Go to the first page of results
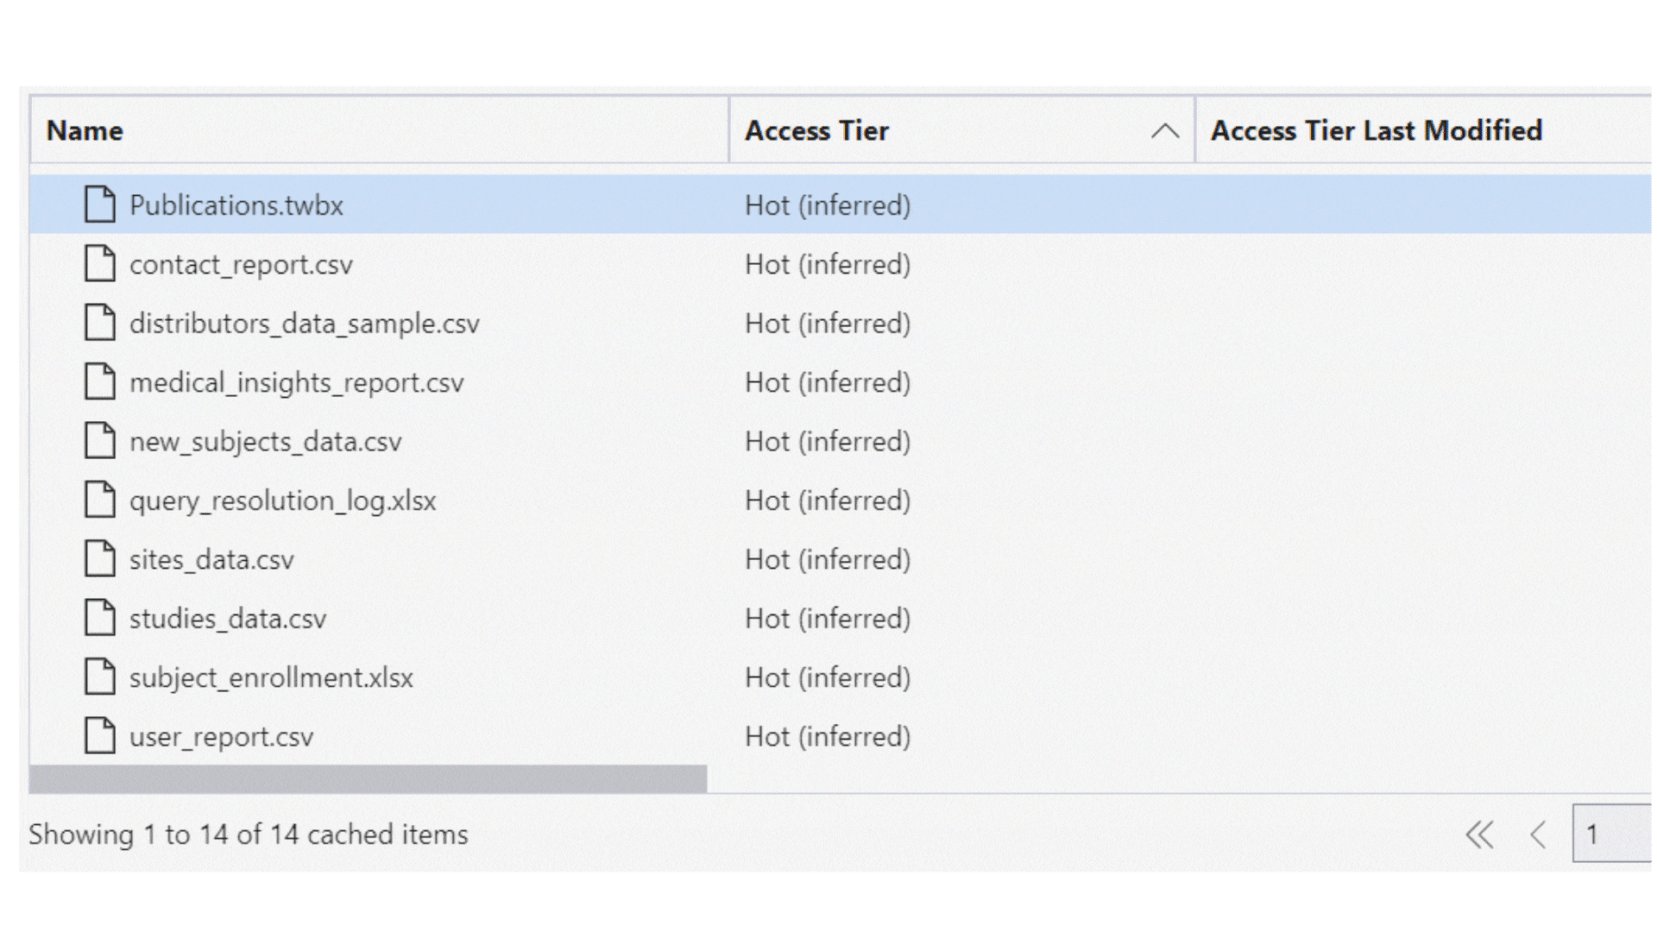The width and height of the screenshot is (1657, 932). 1479,834
